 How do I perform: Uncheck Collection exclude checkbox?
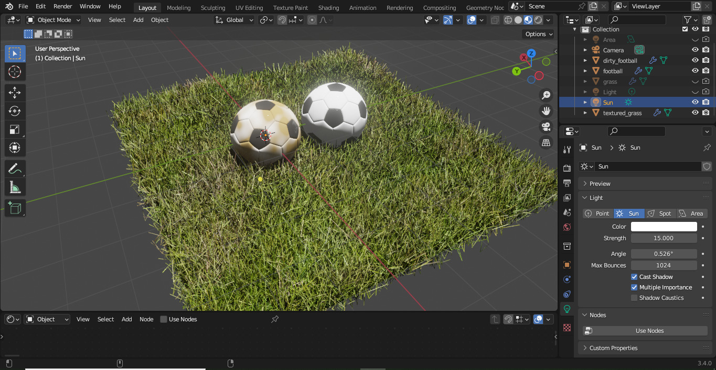point(685,29)
